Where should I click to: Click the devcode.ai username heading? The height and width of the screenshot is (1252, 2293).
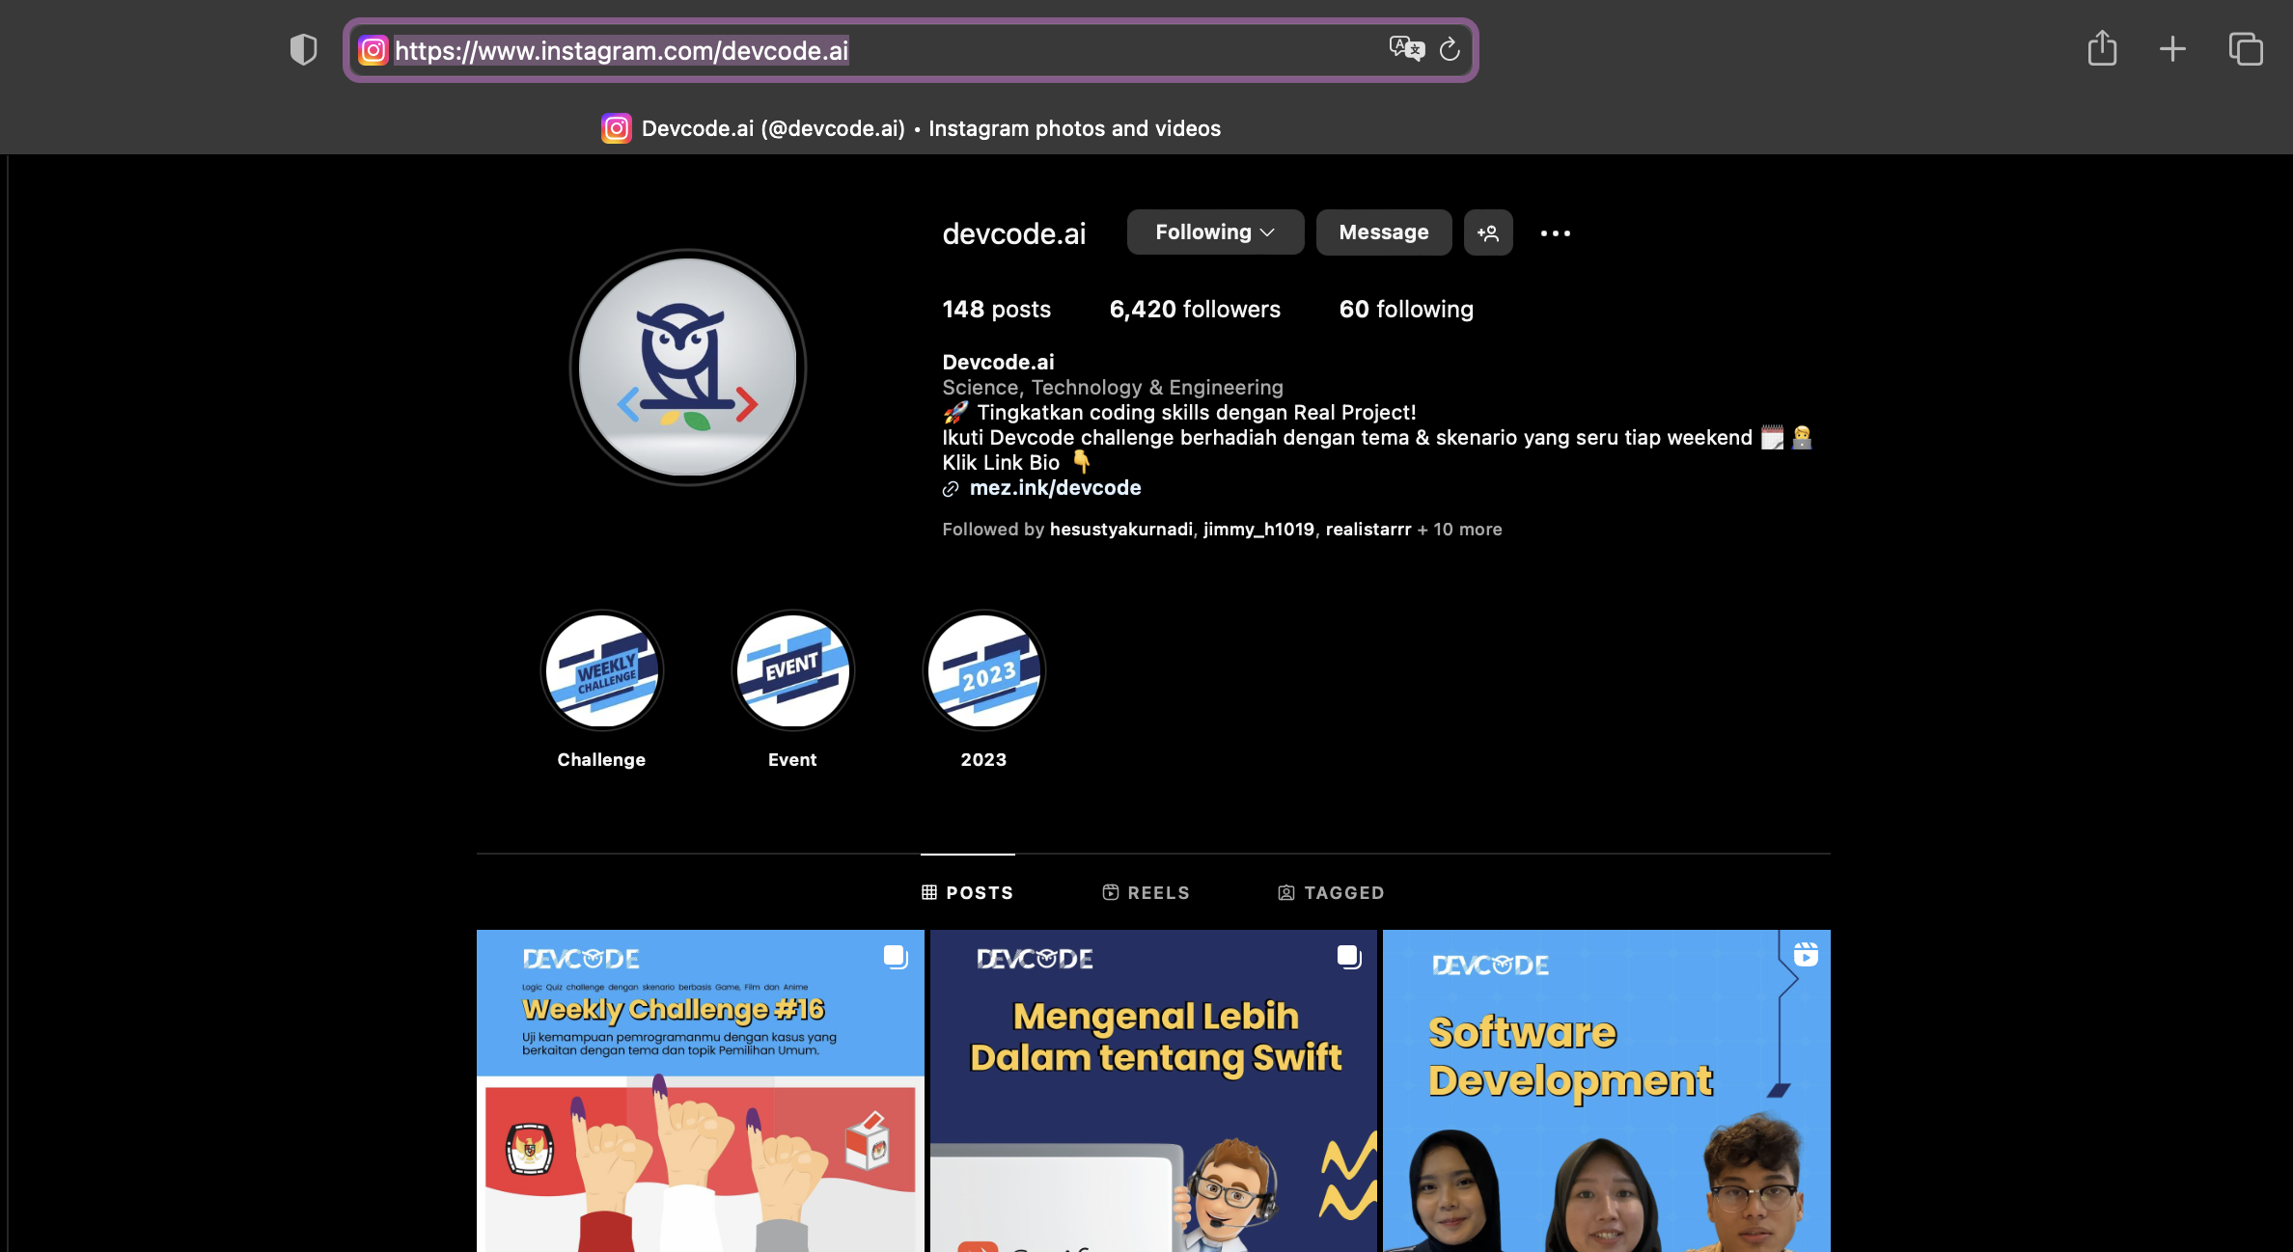(1013, 233)
